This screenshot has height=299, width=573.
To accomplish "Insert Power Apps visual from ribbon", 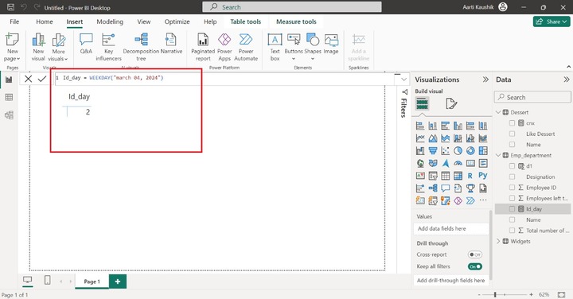I will [224, 47].
